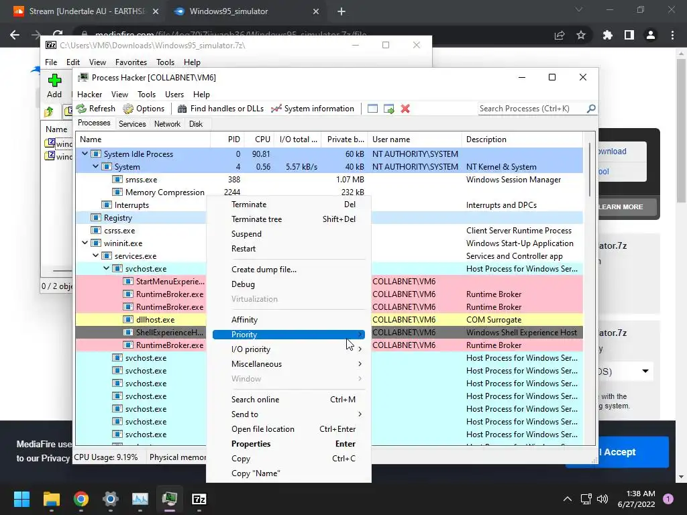Click Find handles or DLLs
Viewport: 687px width, 515px height.
[221, 109]
